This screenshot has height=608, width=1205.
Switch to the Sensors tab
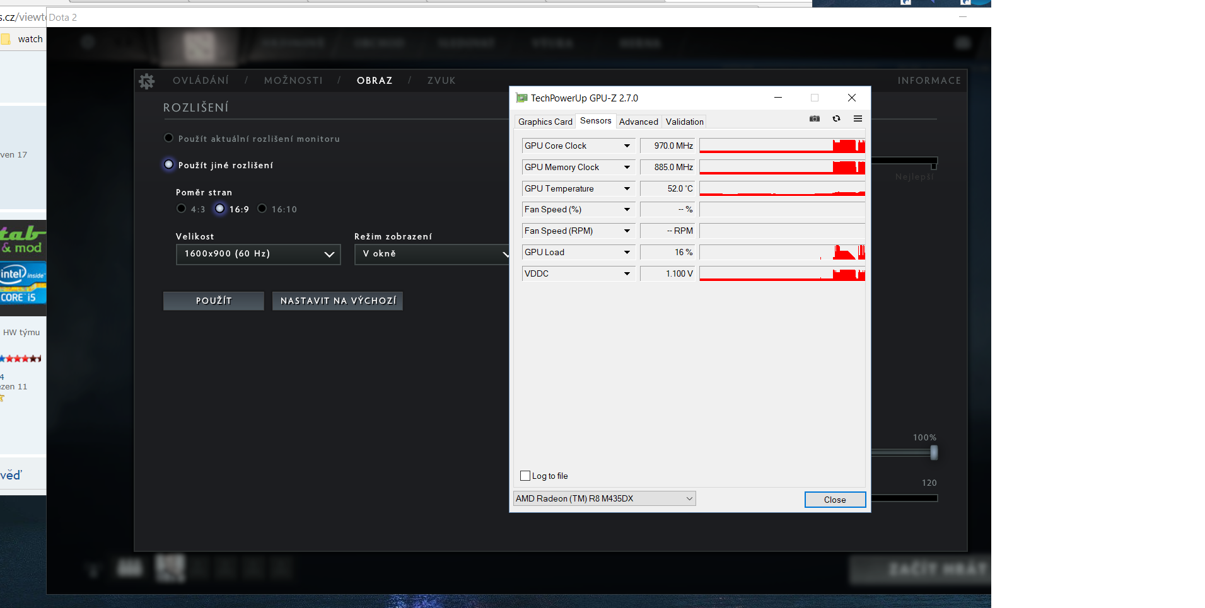coord(596,120)
